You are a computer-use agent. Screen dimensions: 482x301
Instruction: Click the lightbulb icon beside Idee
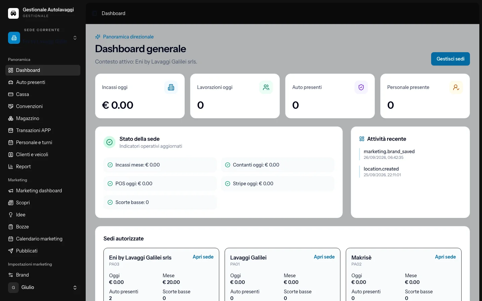pos(11,215)
